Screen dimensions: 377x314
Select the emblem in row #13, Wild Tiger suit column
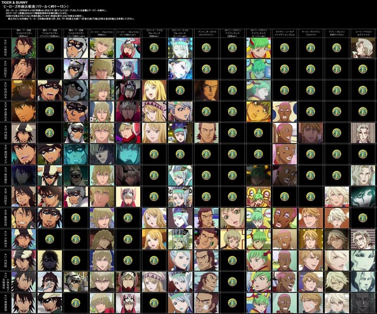tap(76, 303)
